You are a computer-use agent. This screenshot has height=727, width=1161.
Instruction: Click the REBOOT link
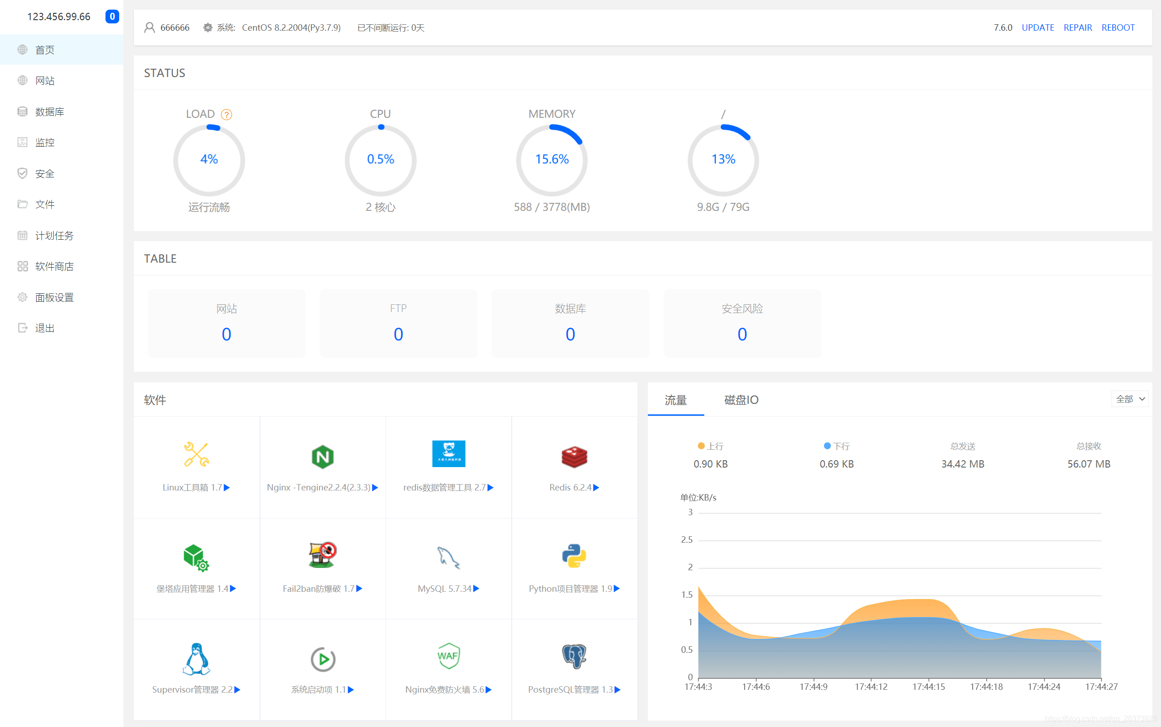(x=1118, y=28)
